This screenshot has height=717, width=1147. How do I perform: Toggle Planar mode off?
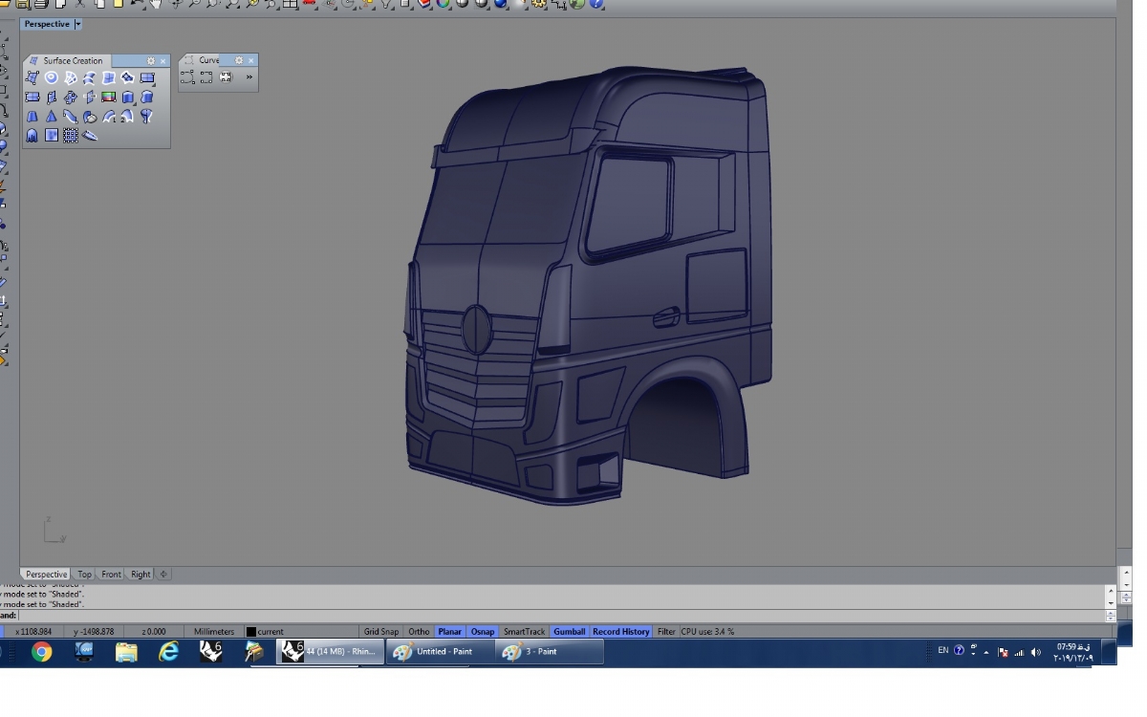pos(450,632)
